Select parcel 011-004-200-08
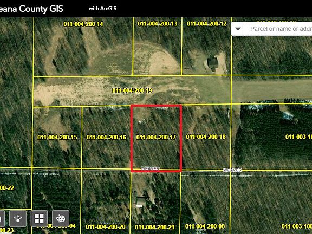Viewport: 312px width, 234px height. click(205, 226)
